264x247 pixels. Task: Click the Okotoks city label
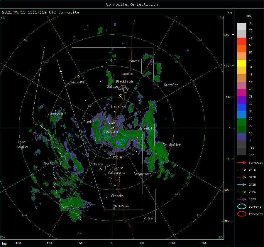(x=117, y=196)
